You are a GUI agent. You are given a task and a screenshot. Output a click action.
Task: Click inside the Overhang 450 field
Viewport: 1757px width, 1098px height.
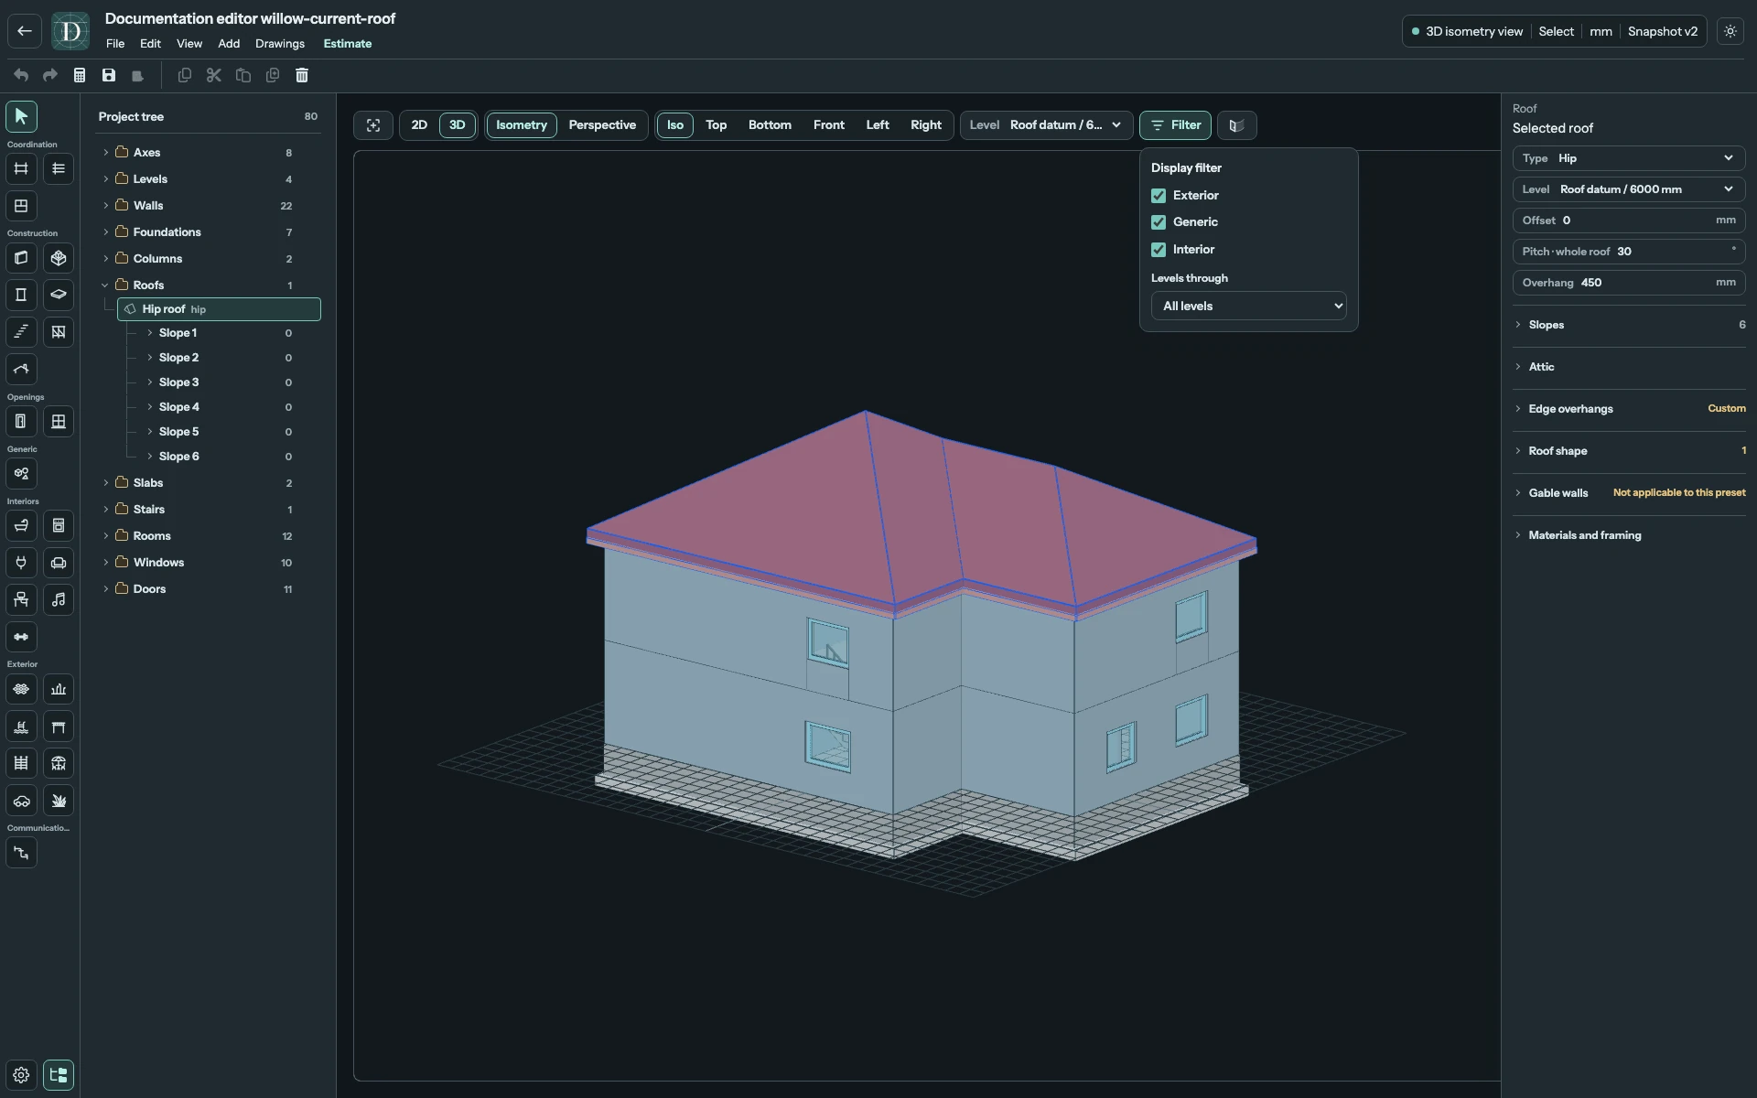(x=1628, y=283)
